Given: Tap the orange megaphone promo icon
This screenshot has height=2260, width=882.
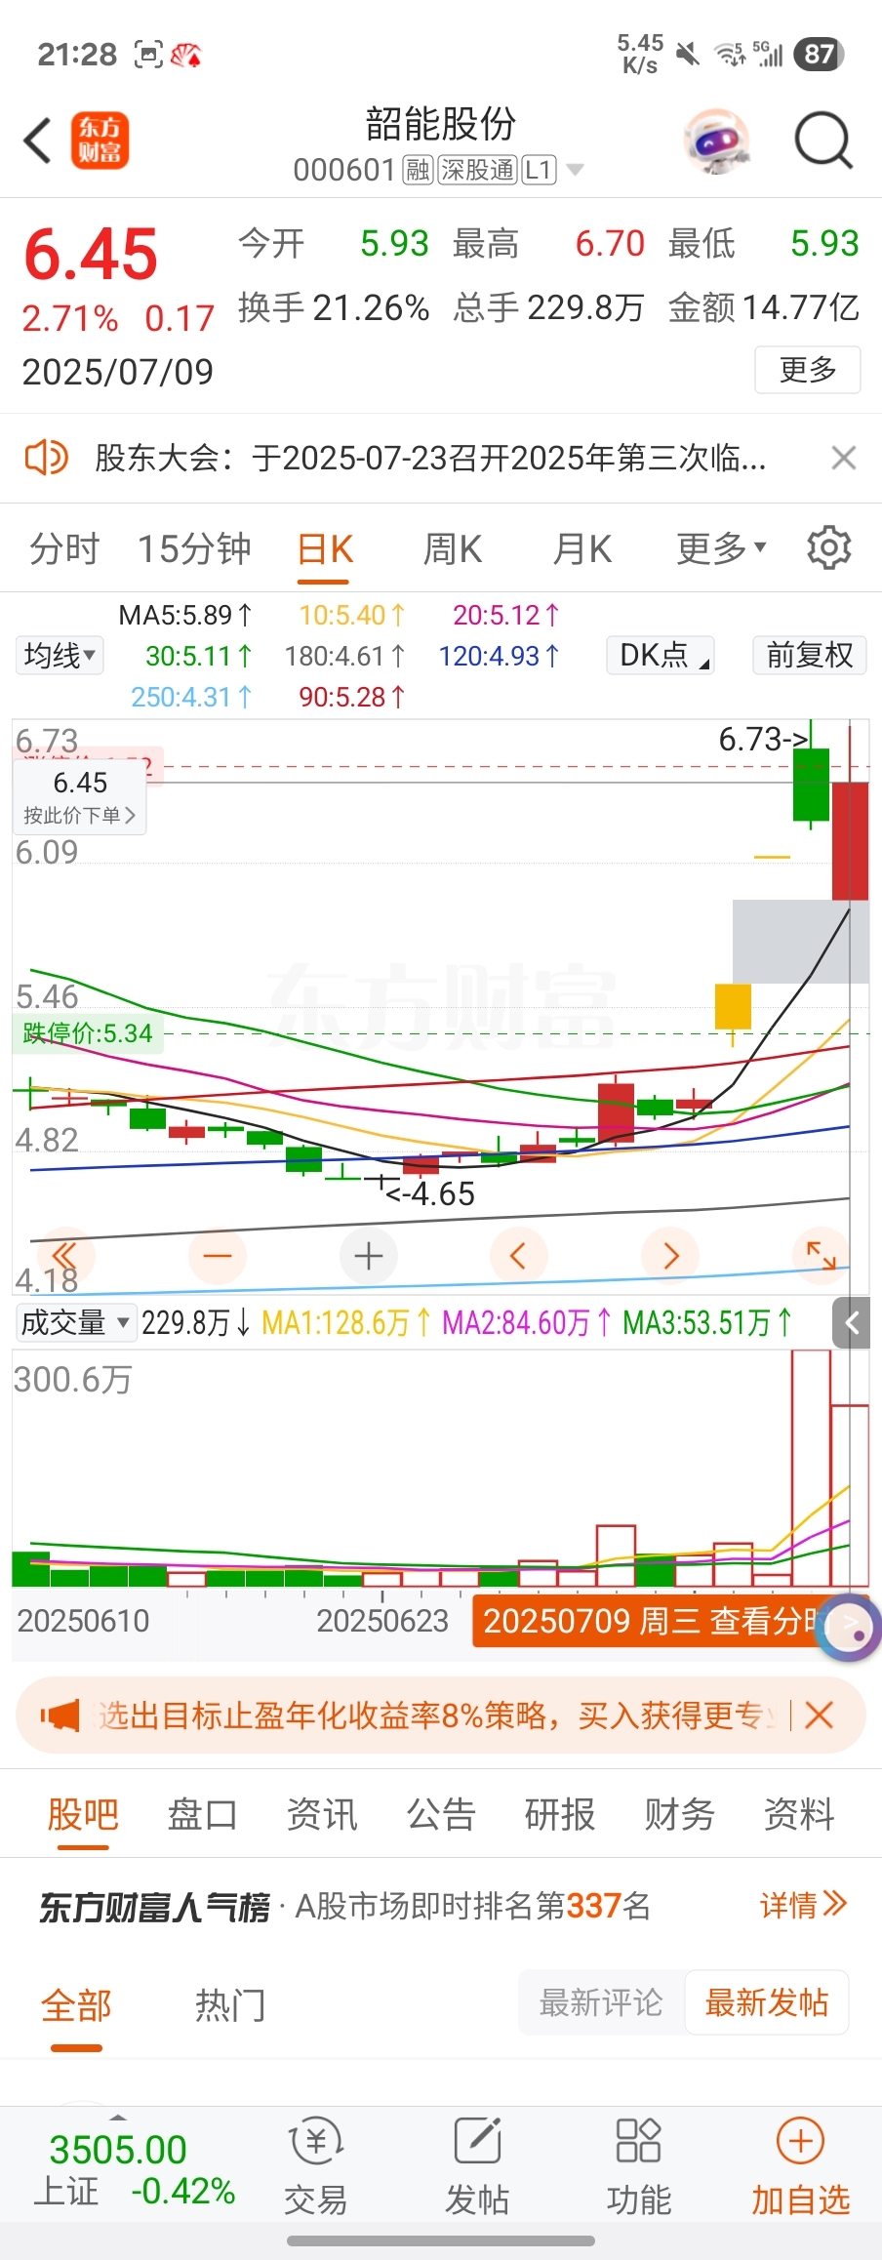Looking at the screenshot, I should (60, 1715).
